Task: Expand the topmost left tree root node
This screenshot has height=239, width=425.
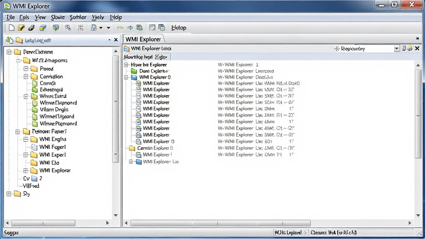Action: coord(9,52)
